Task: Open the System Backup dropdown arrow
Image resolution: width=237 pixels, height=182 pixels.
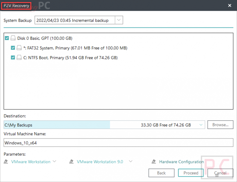Action: (119, 20)
